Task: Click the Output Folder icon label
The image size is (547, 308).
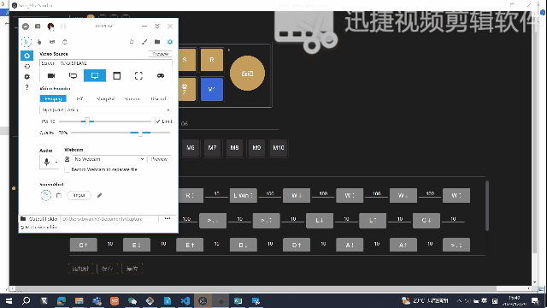Action: (x=38, y=219)
